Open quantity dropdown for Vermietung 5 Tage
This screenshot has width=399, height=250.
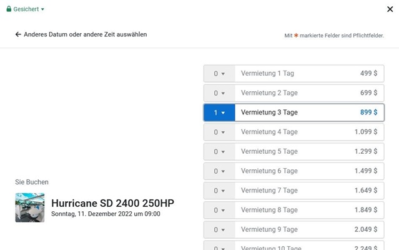pos(219,152)
